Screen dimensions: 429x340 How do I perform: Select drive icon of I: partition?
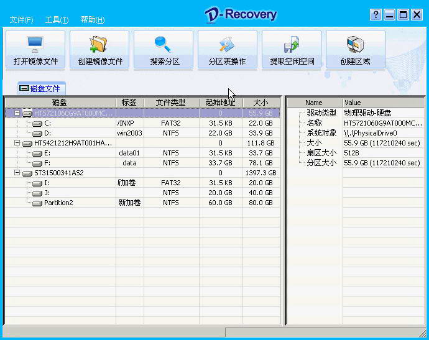click(37, 183)
